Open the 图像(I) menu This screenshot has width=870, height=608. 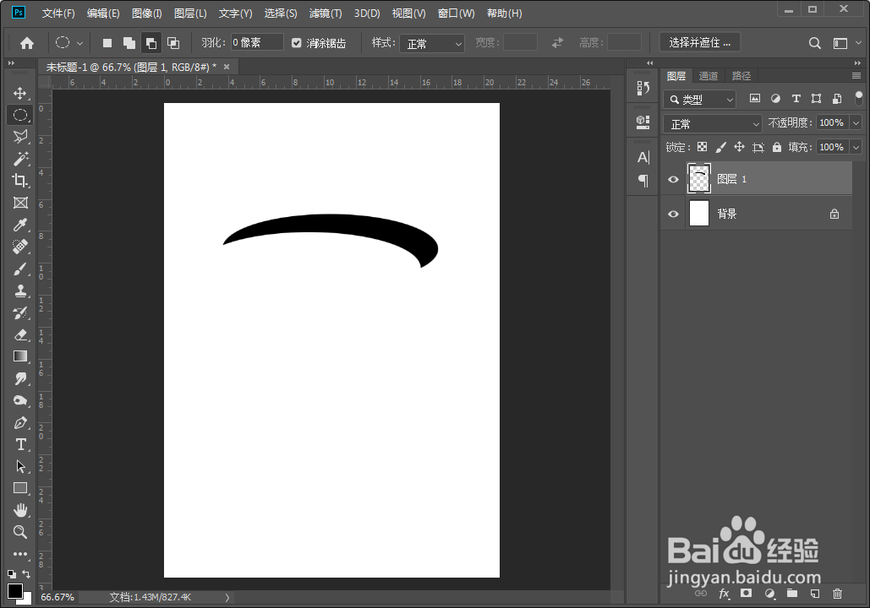pos(147,14)
